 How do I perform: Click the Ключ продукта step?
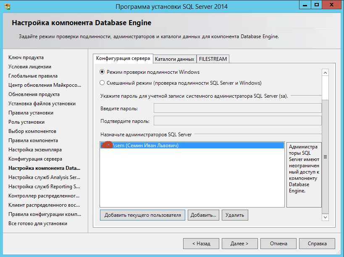point(26,57)
